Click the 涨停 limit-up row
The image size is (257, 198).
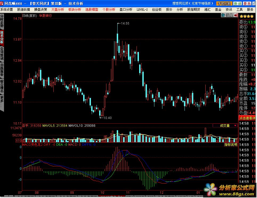coord(247,108)
